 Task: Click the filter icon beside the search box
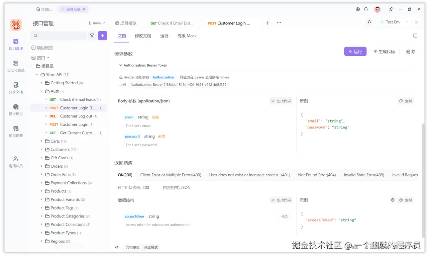(92, 35)
